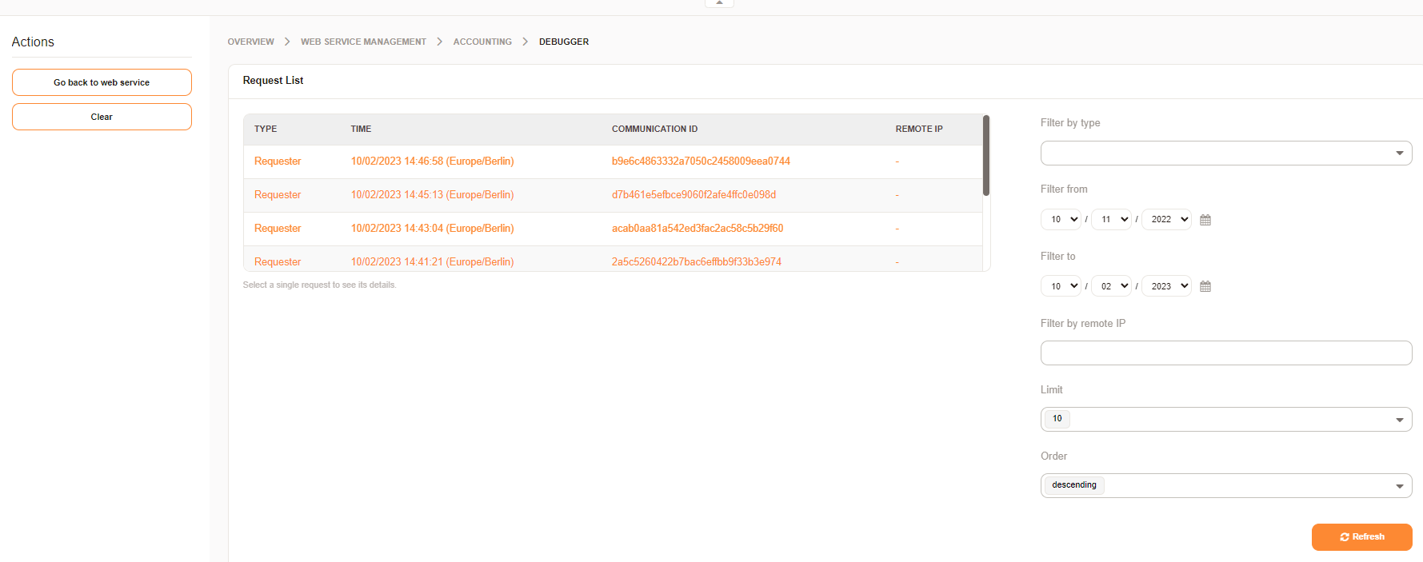Open the Filter to calendar picker icon

(x=1205, y=286)
